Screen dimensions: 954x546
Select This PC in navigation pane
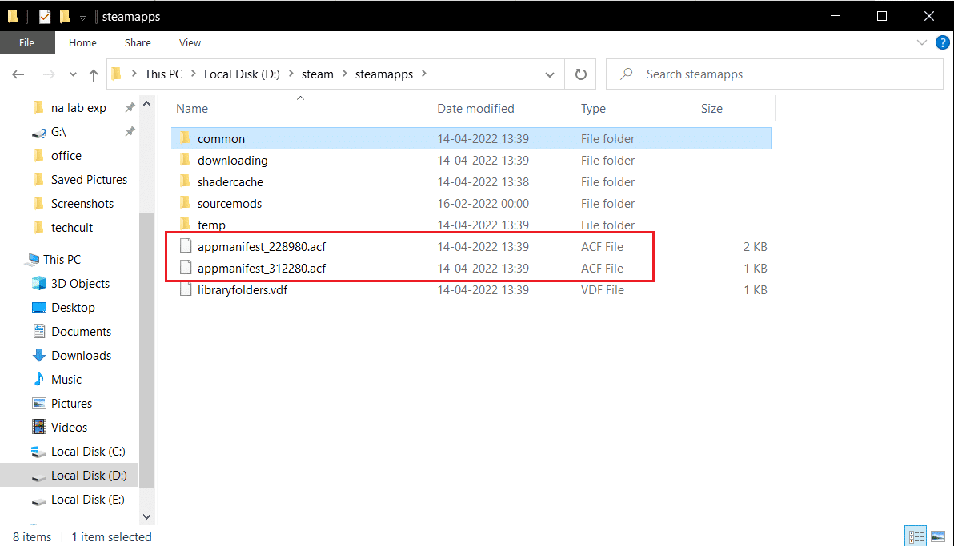pos(62,260)
